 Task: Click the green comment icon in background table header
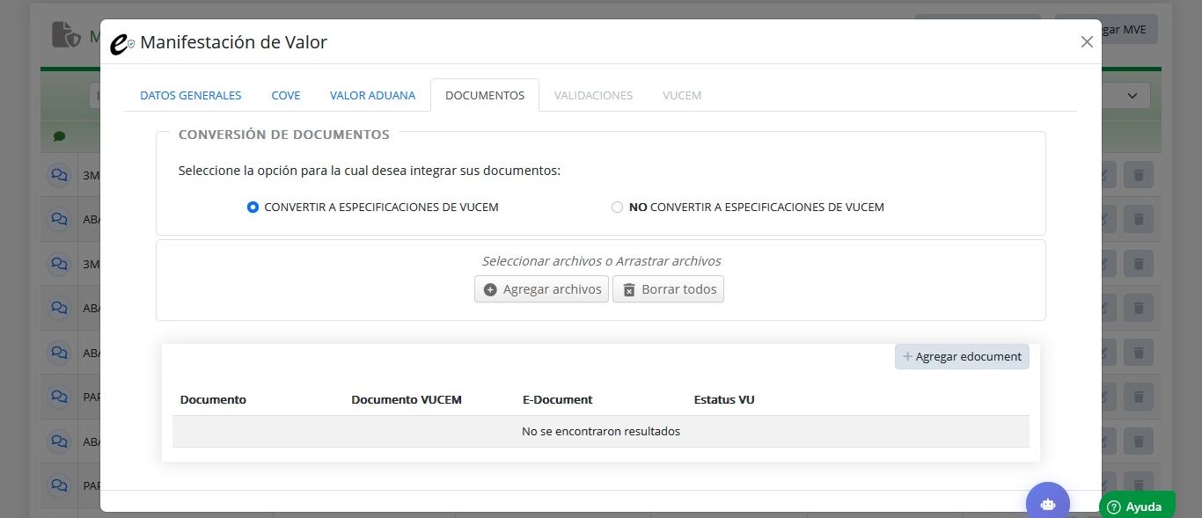(59, 136)
